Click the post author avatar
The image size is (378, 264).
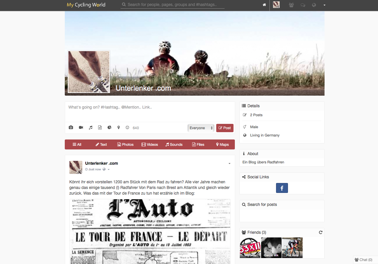[76, 167]
